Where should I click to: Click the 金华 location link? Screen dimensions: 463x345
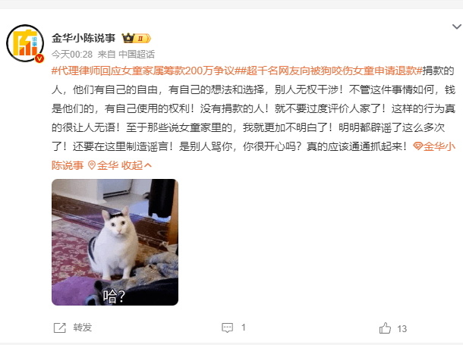tap(108, 165)
